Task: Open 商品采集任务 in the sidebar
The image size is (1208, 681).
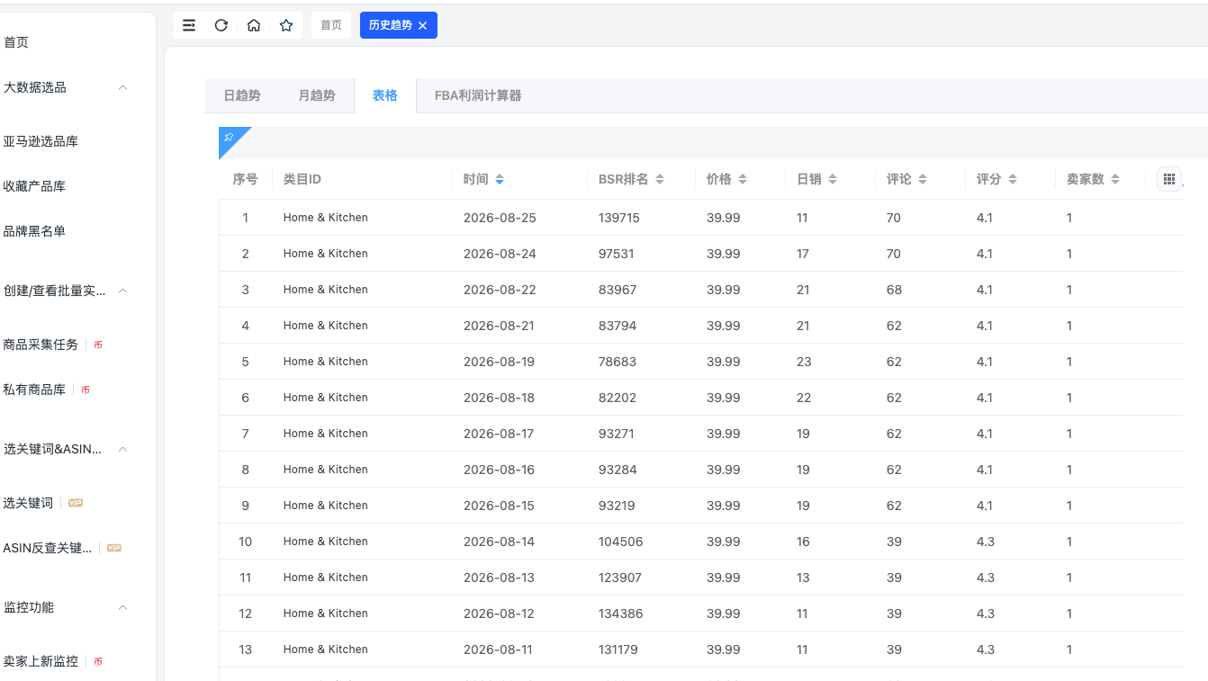Action: click(41, 345)
